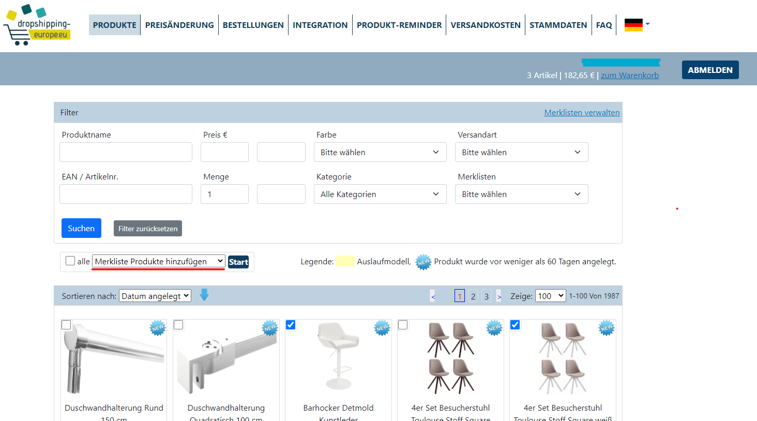The image size is (757, 421).
Task: Click the blue sort direction arrow
Action: [x=204, y=295]
